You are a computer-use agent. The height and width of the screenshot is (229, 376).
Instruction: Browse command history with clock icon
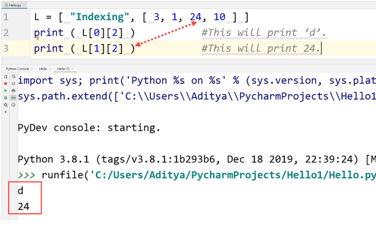(x=13, y=104)
